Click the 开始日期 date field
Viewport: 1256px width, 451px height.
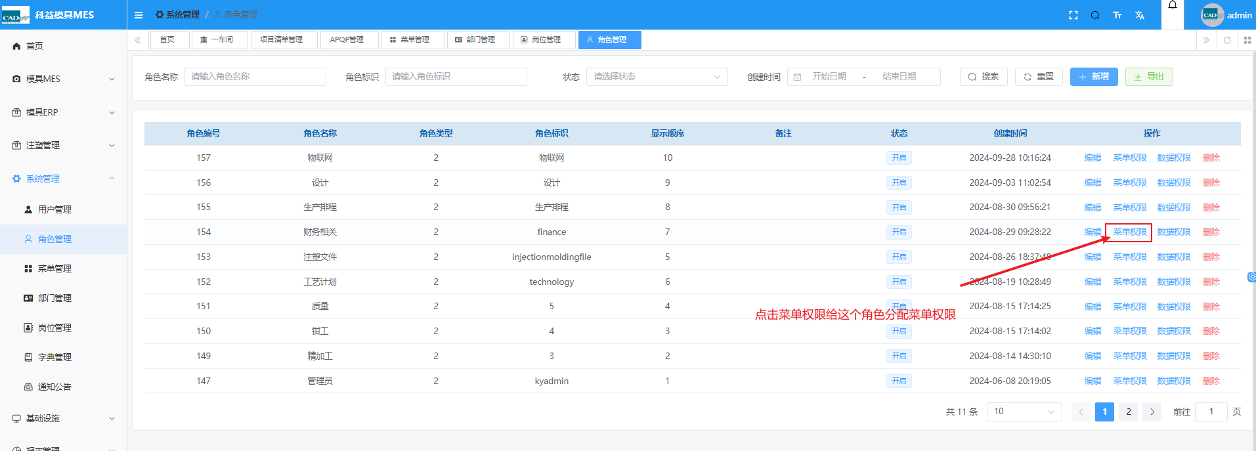click(x=829, y=77)
